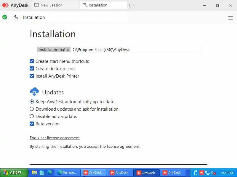Open AnyDesk from the system tray icon

click(201, 173)
